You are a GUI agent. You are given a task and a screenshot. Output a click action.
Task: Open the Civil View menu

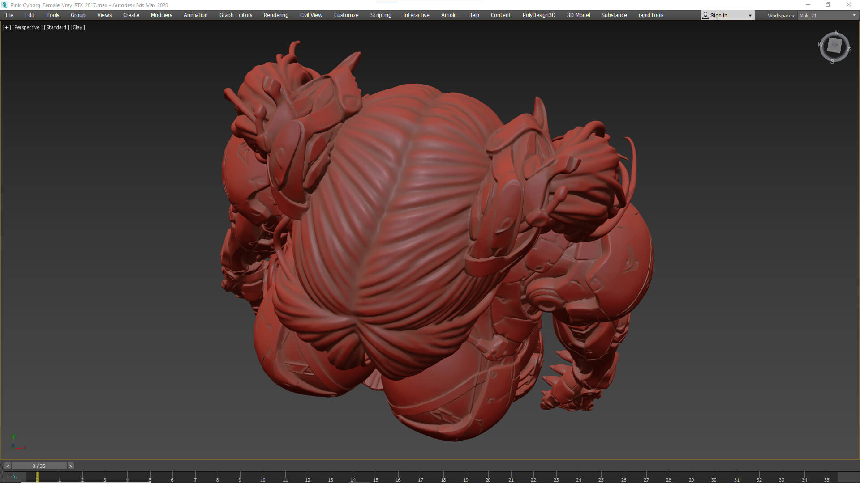click(x=311, y=15)
